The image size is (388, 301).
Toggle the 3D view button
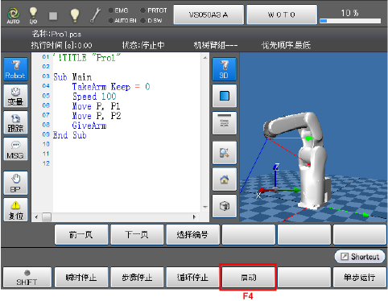click(x=225, y=69)
